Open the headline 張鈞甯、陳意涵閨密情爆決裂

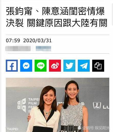click(x=56, y=17)
